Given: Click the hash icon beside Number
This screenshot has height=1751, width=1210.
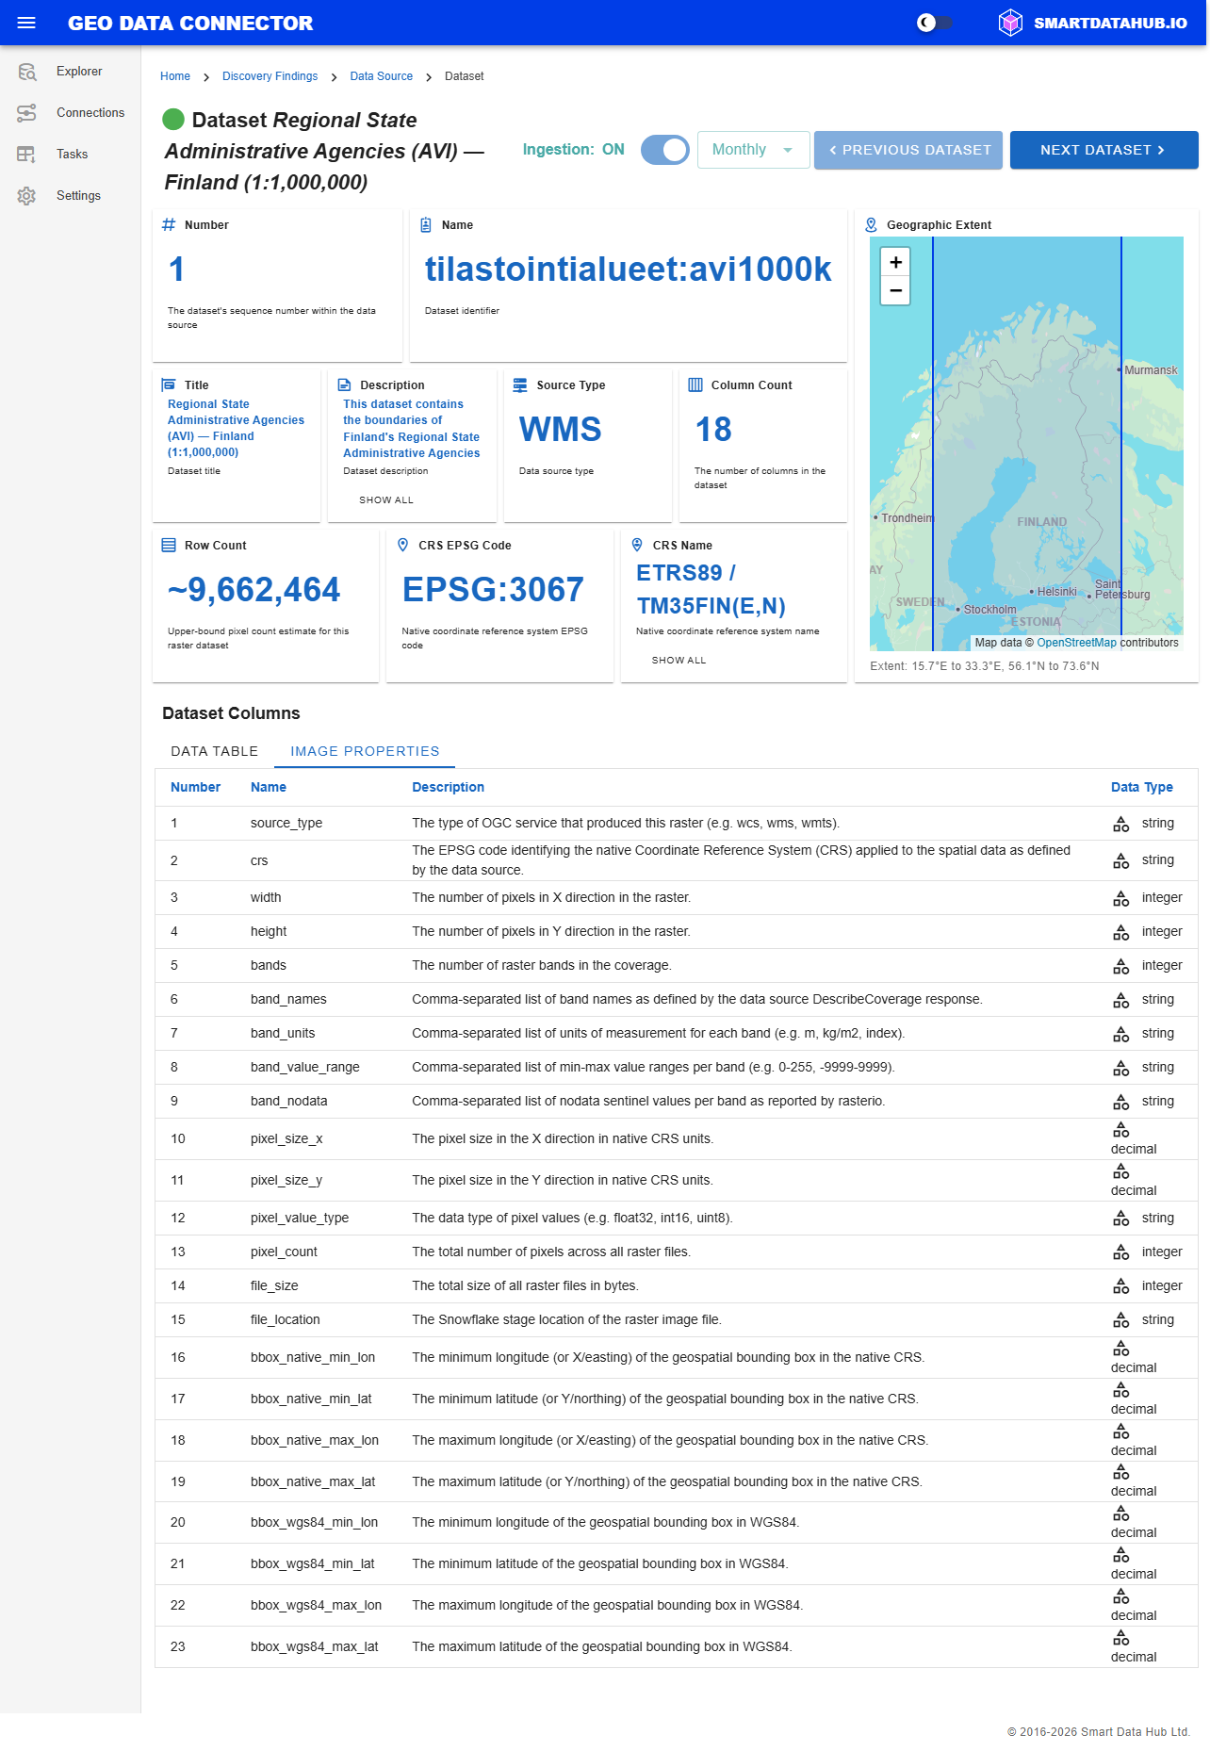Looking at the screenshot, I should tap(169, 224).
